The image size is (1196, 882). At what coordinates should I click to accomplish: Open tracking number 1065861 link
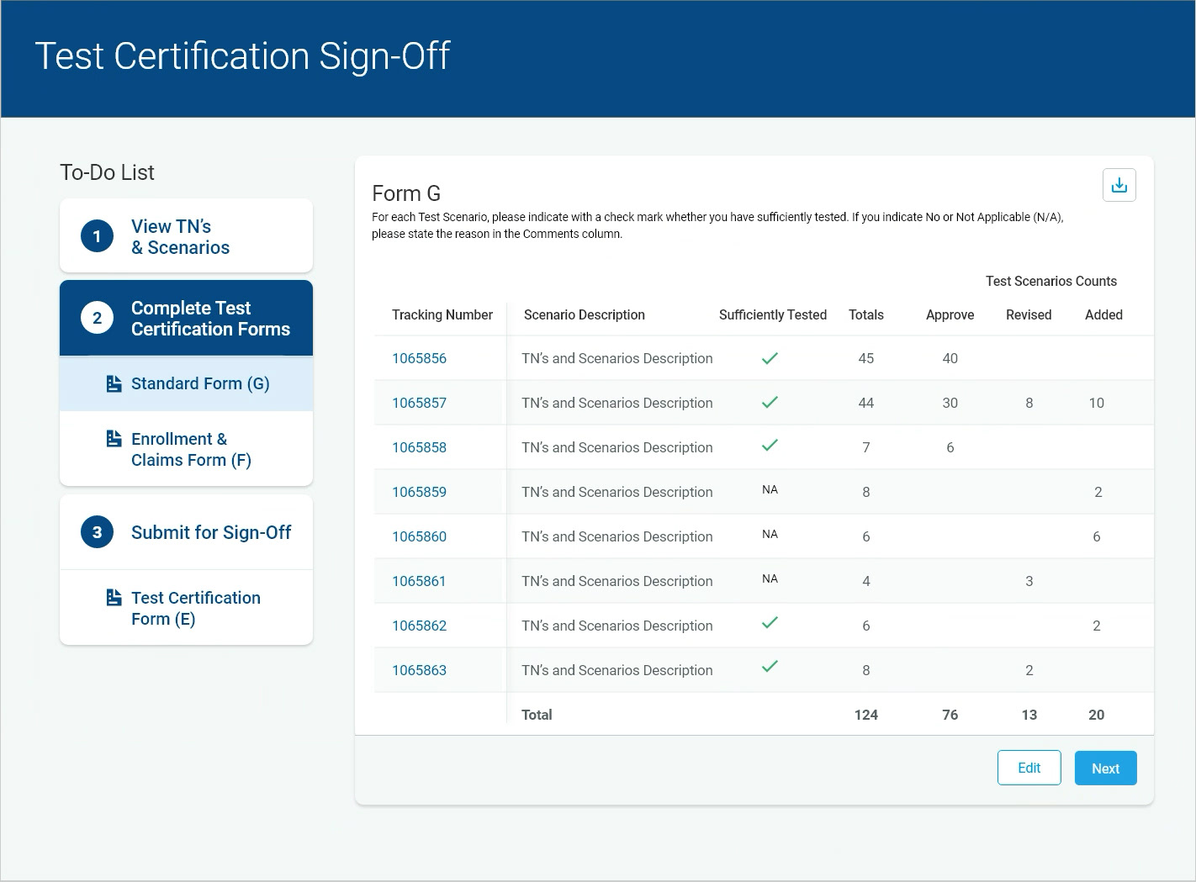point(419,581)
